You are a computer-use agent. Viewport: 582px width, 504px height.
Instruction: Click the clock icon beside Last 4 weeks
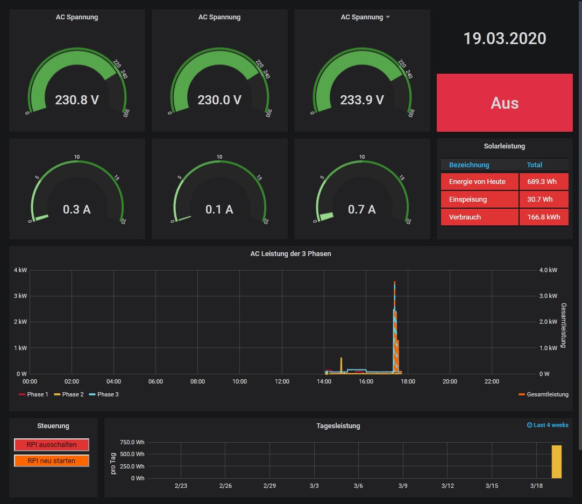529,425
